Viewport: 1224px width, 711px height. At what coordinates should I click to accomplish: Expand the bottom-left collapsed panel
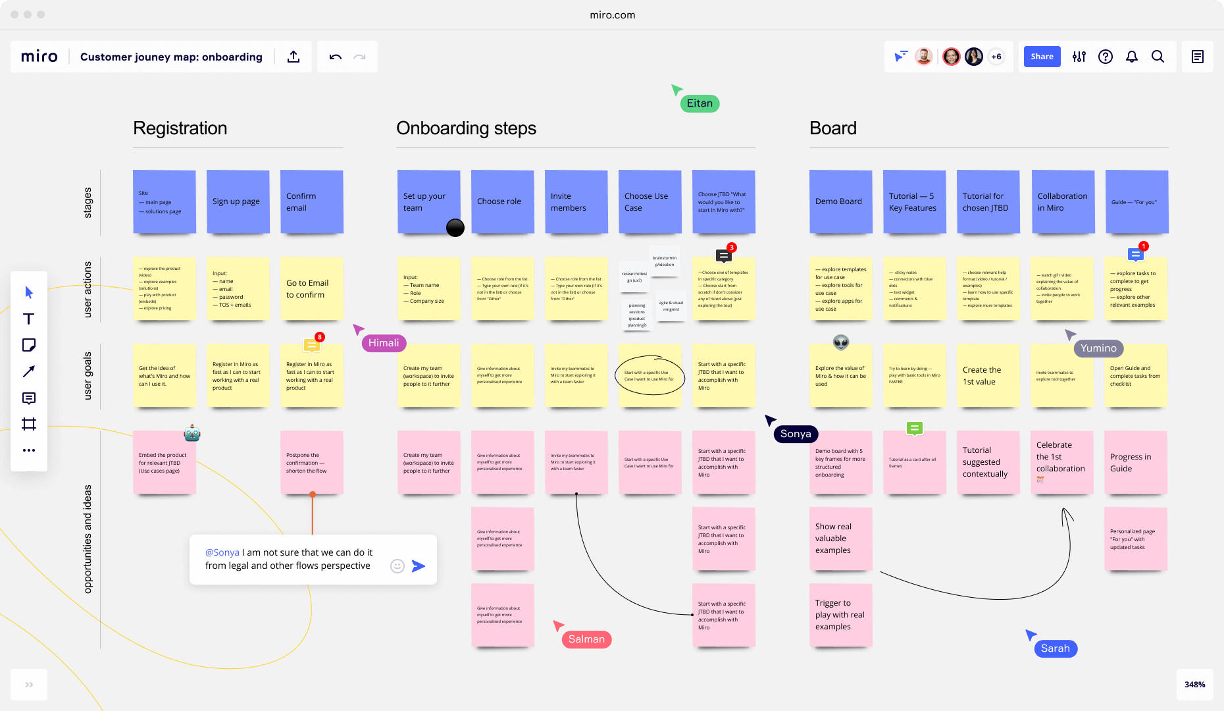29,685
